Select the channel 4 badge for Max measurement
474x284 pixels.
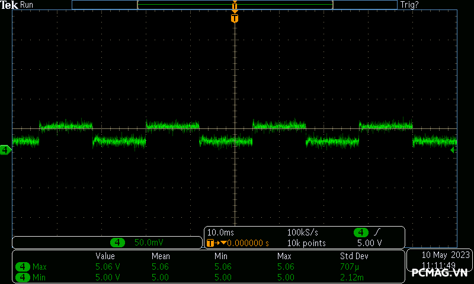pos(23,267)
